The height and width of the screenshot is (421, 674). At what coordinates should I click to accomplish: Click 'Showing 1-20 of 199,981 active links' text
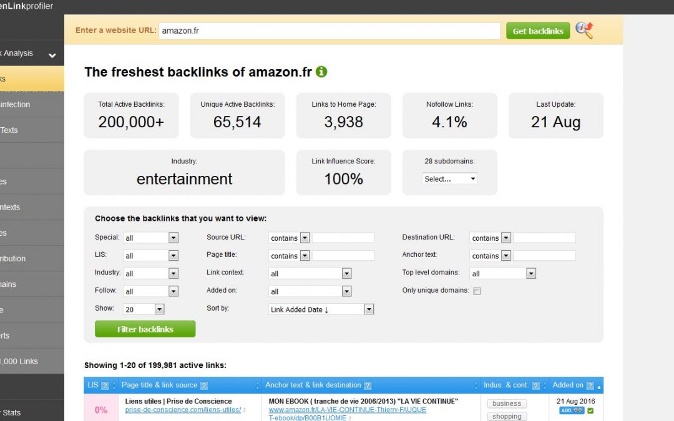(x=155, y=365)
